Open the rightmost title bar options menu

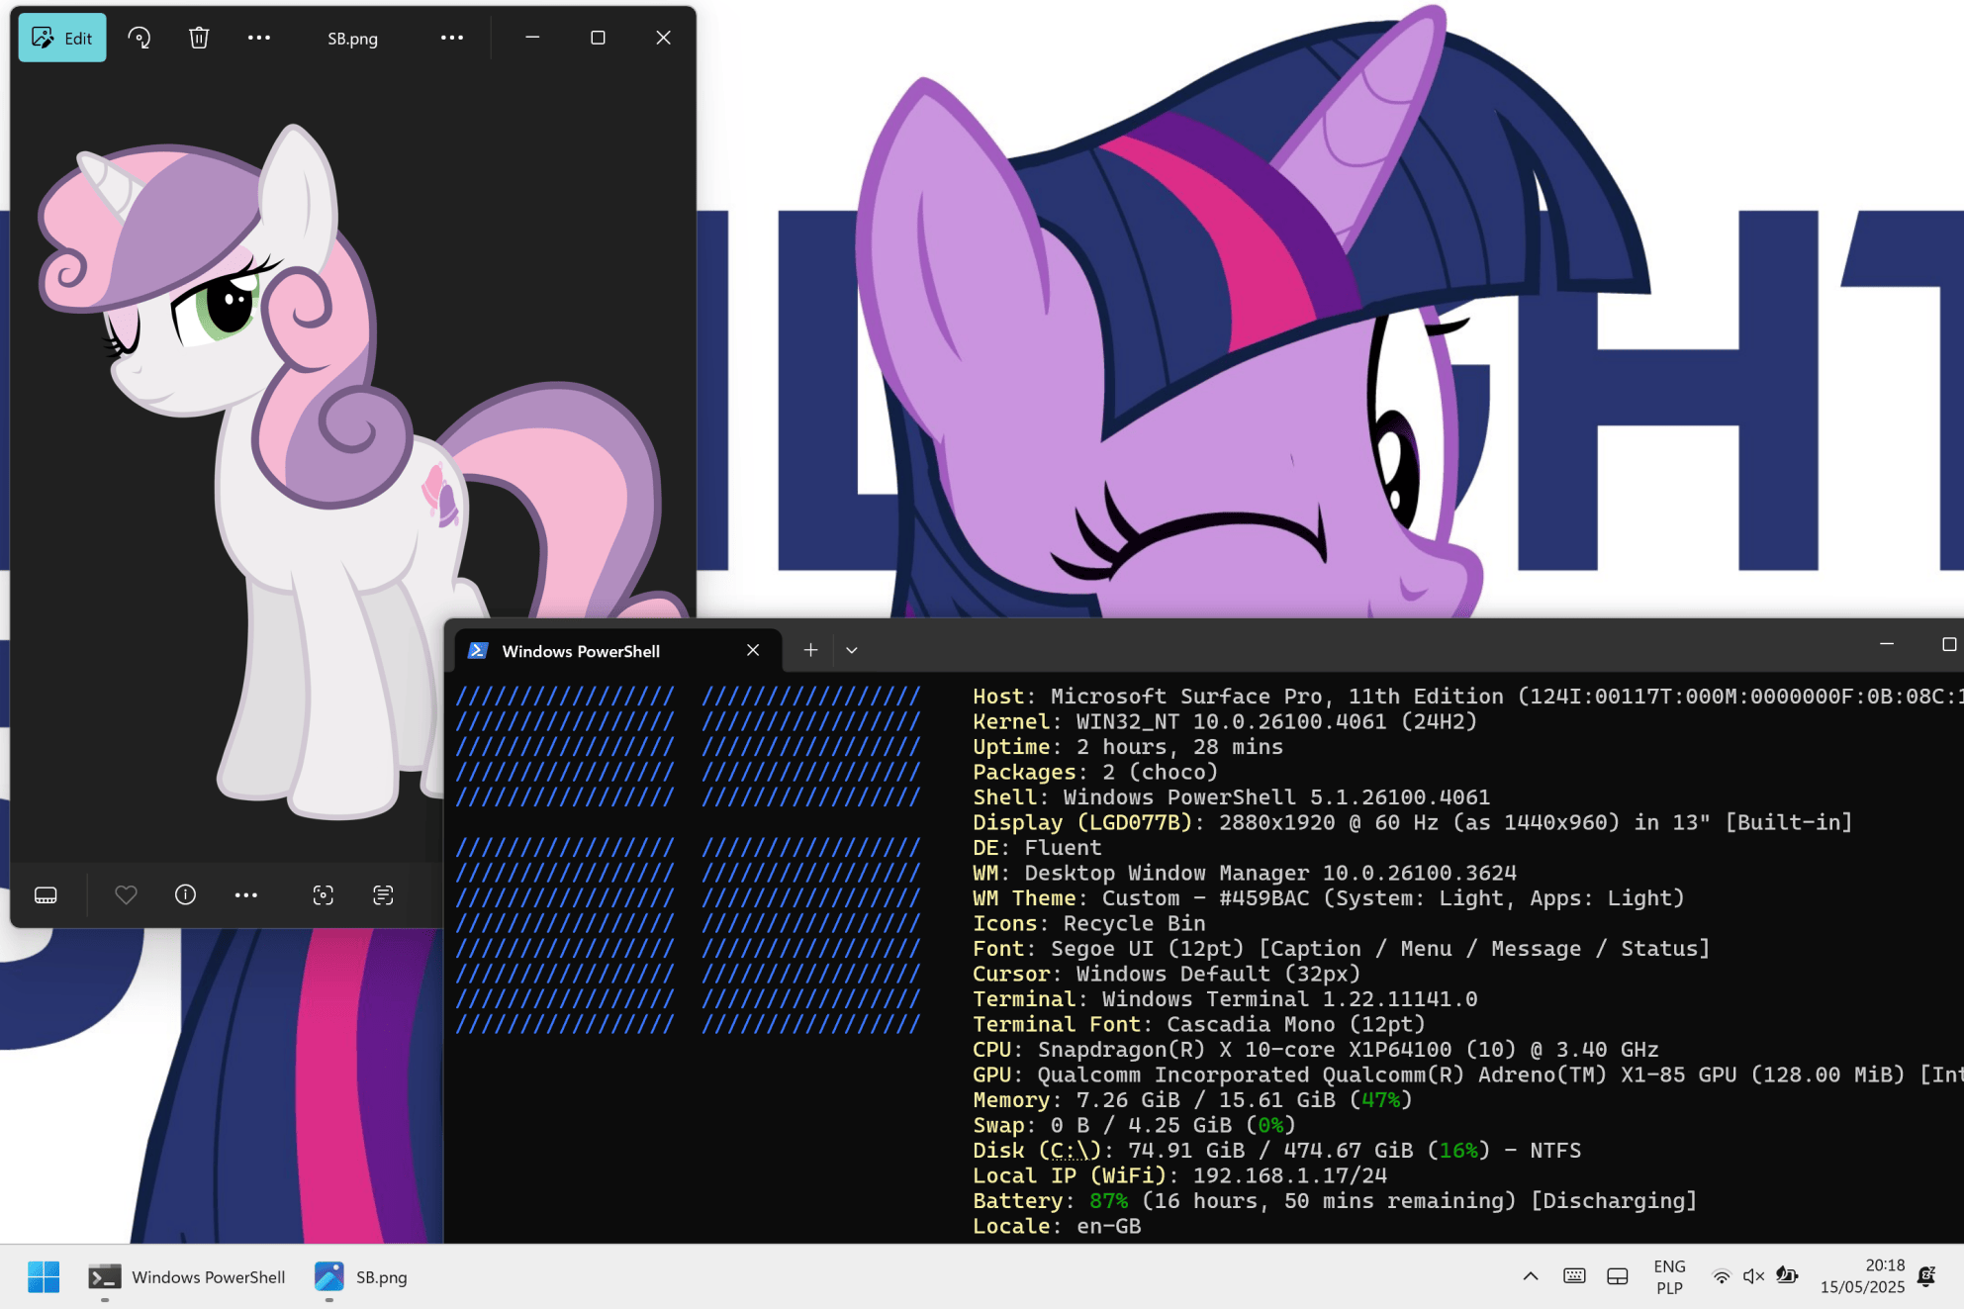(451, 39)
